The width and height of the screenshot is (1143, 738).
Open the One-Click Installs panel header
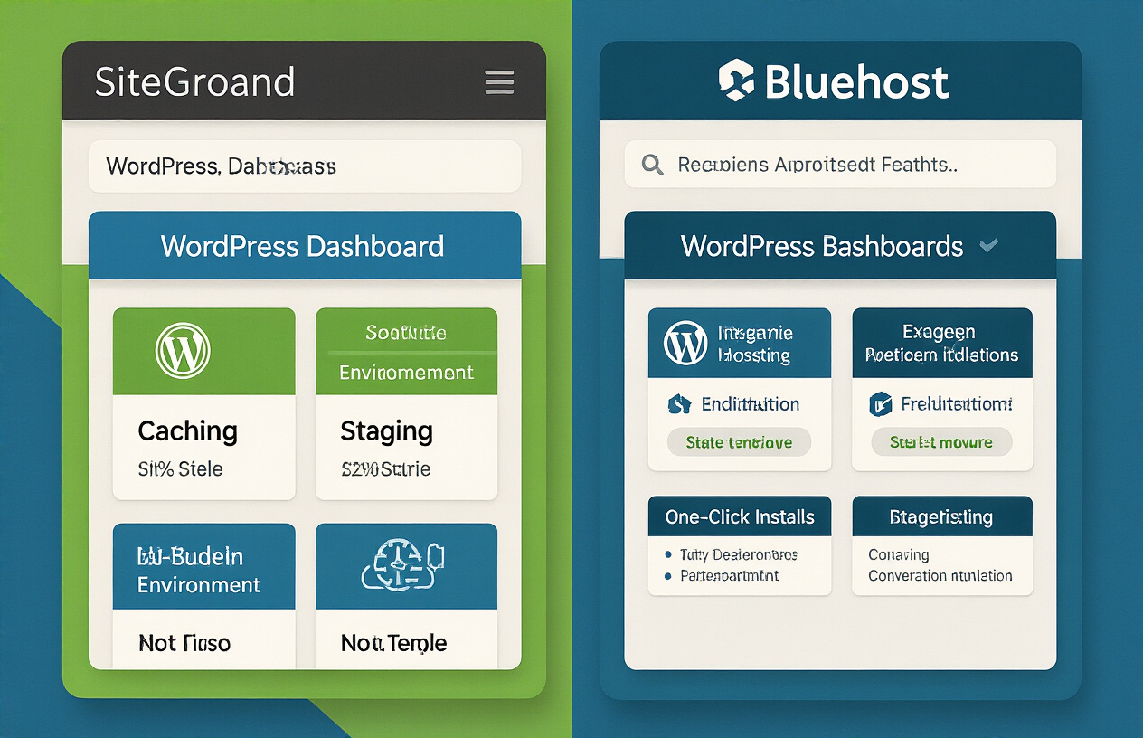[x=740, y=516]
